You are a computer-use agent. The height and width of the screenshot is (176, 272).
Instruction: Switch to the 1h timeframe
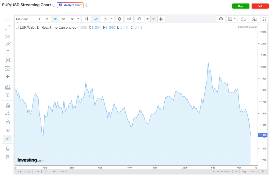tap(47, 19)
